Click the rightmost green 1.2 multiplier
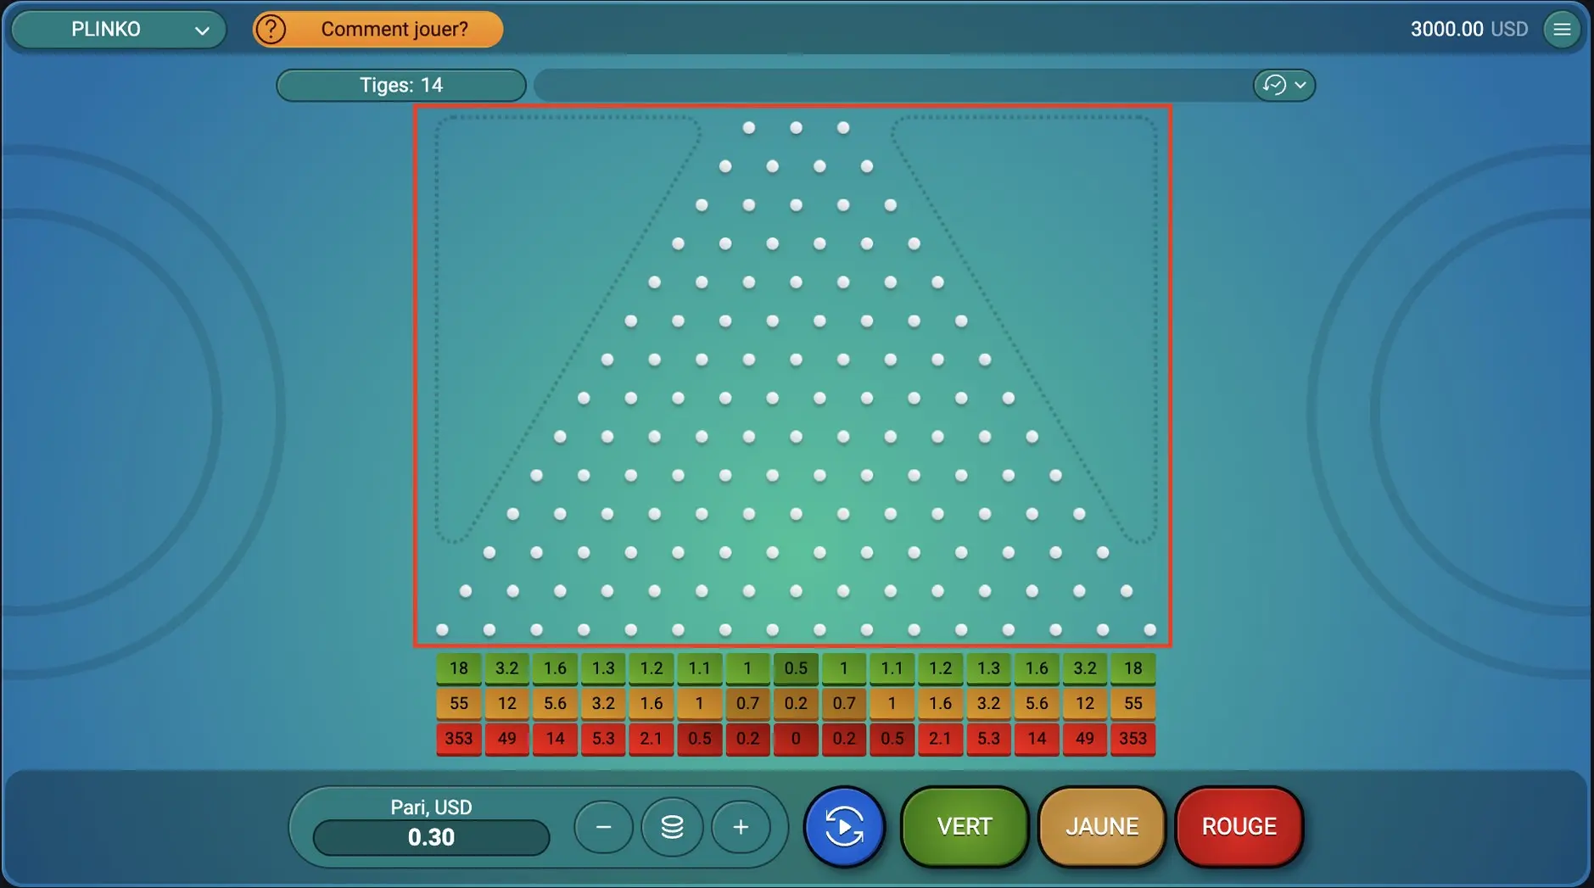The height and width of the screenshot is (888, 1594). pos(940,668)
